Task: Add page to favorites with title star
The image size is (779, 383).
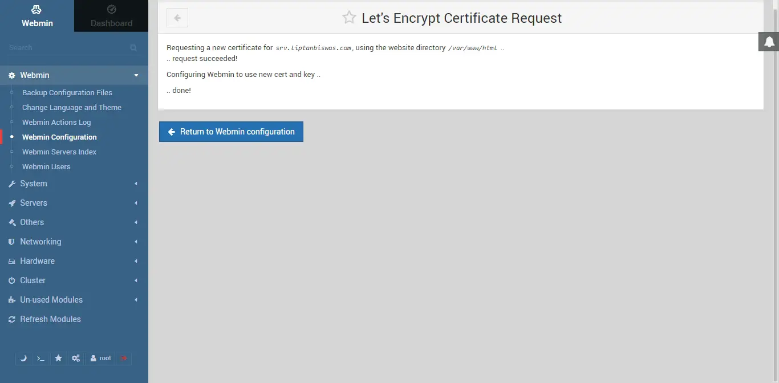Action: (349, 18)
